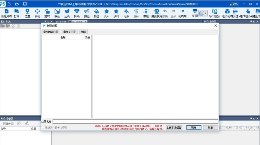Click 添加子目录 add subdirectory button
Viewport: 260px width, 145px height.
[70, 32]
